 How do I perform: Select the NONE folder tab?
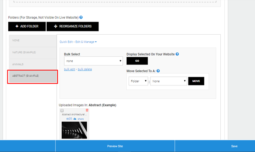point(33,40)
